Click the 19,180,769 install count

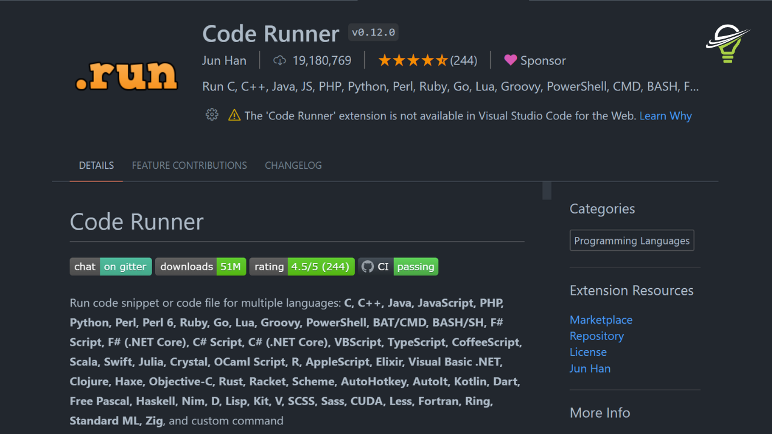click(322, 60)
